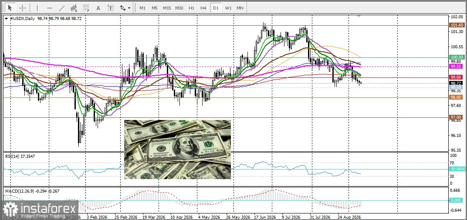Select the vertical line drawing tool
The width and height of the screenshot is (467, 220).
[x=37, y=8]
